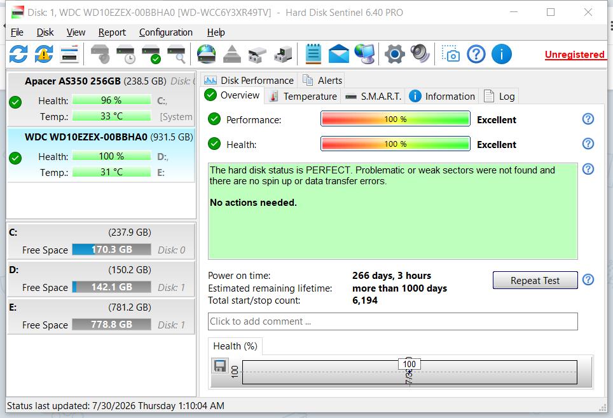The width and height of the screenshot is (613, 418).
Task: Click the Refresh disk info toolbar icon
Action: 18,54
